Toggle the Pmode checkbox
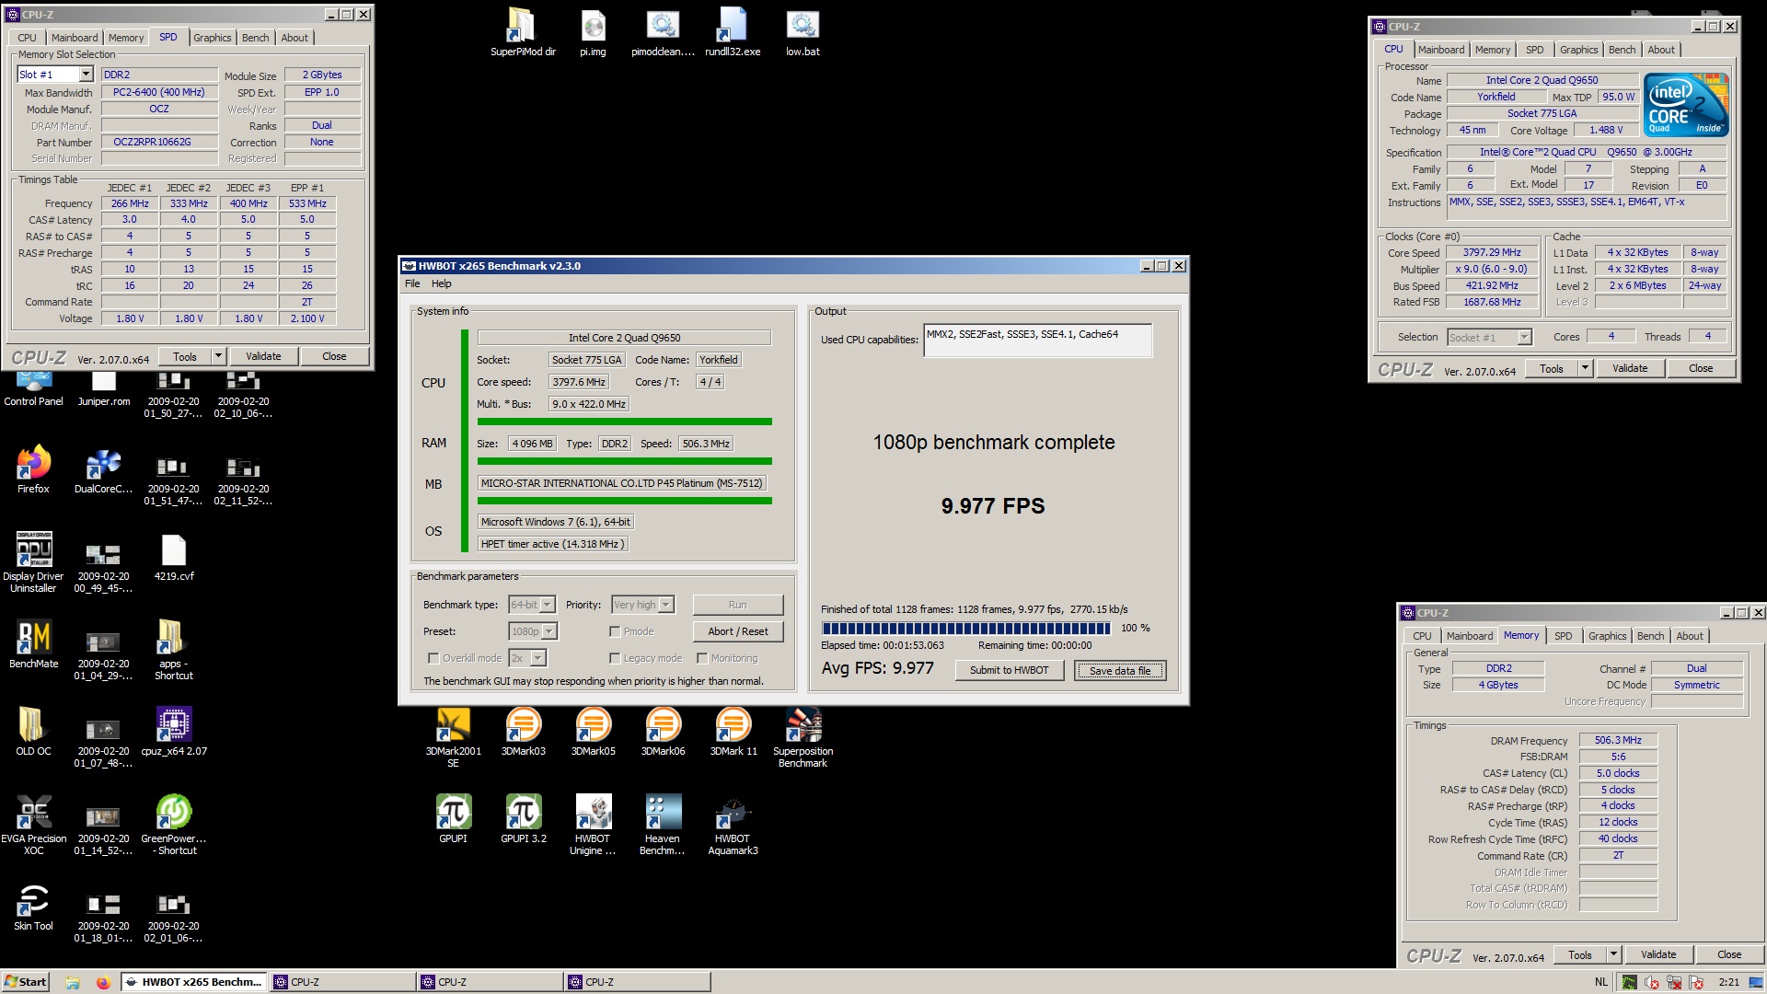 (615, 631)
